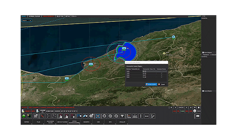Click the blue analysis button in dialog
Image resolution: width=237 pixels, height=140 pixels.
tap(151, 84)
